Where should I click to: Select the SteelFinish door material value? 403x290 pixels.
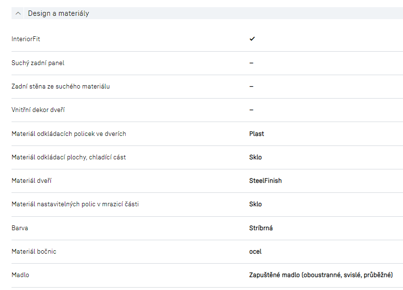pos(265,180)
